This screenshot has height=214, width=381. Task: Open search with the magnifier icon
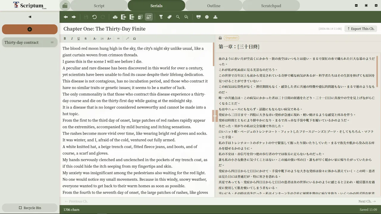click(x=178, y=17)
